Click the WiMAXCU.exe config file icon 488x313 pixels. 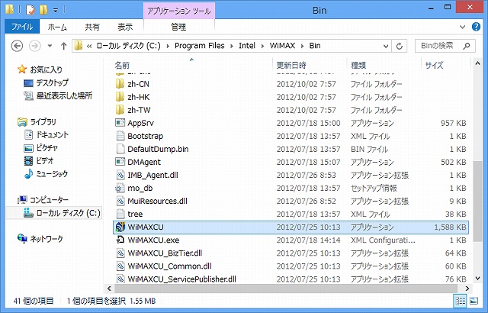(120, 240)
